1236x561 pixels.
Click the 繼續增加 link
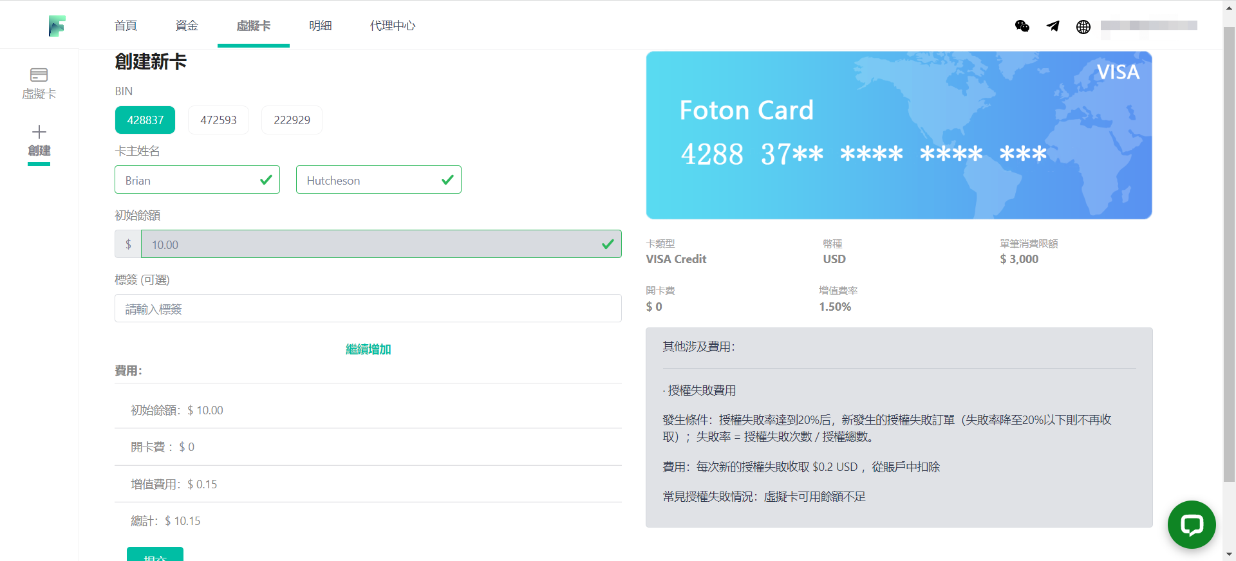368,349
